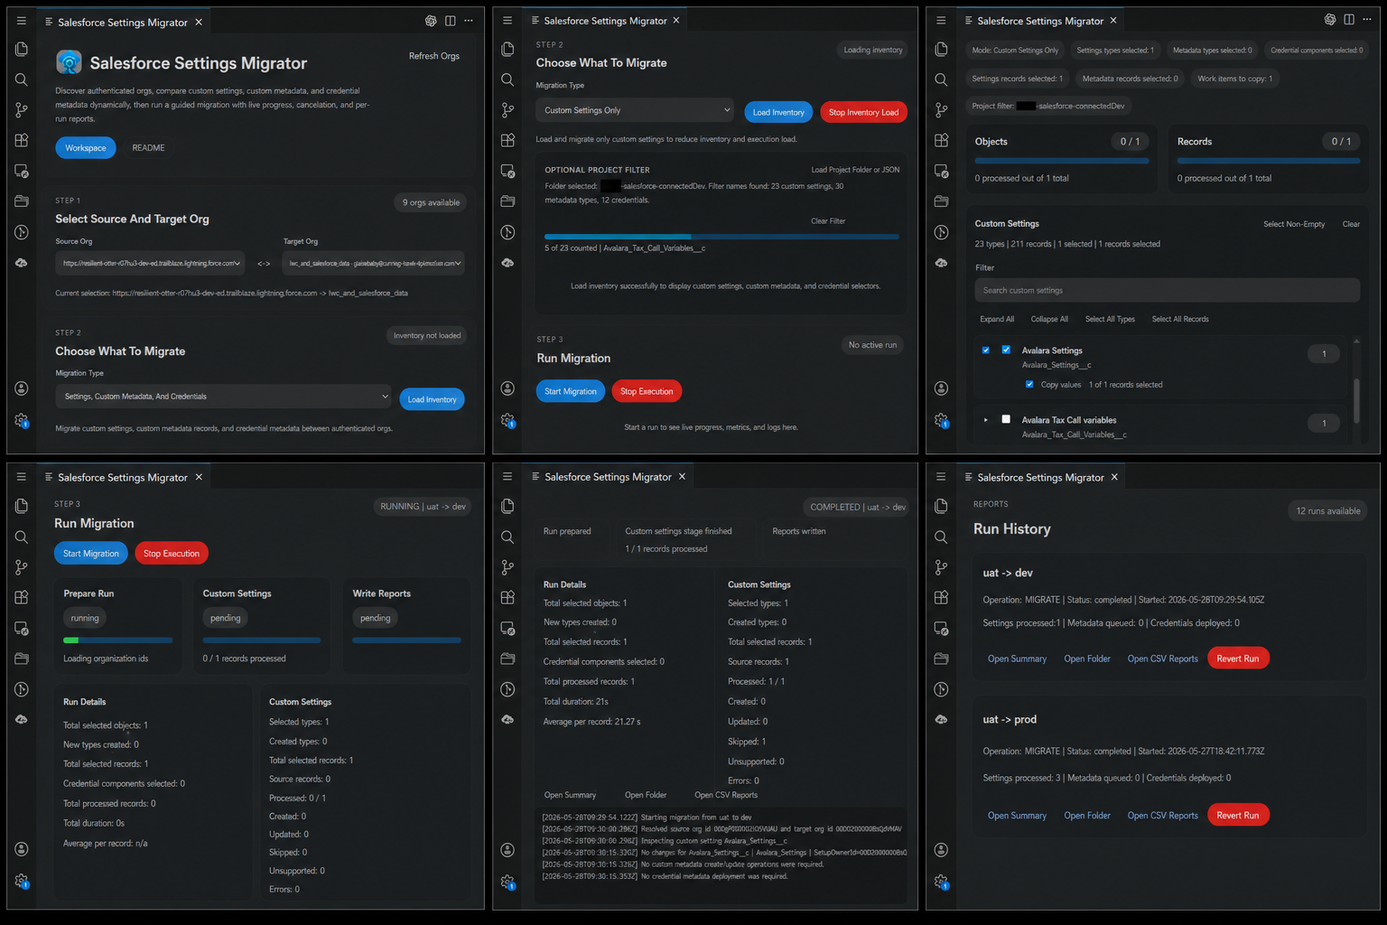Open hamburger menu in Step 1 panel

(x=22, y=21)
